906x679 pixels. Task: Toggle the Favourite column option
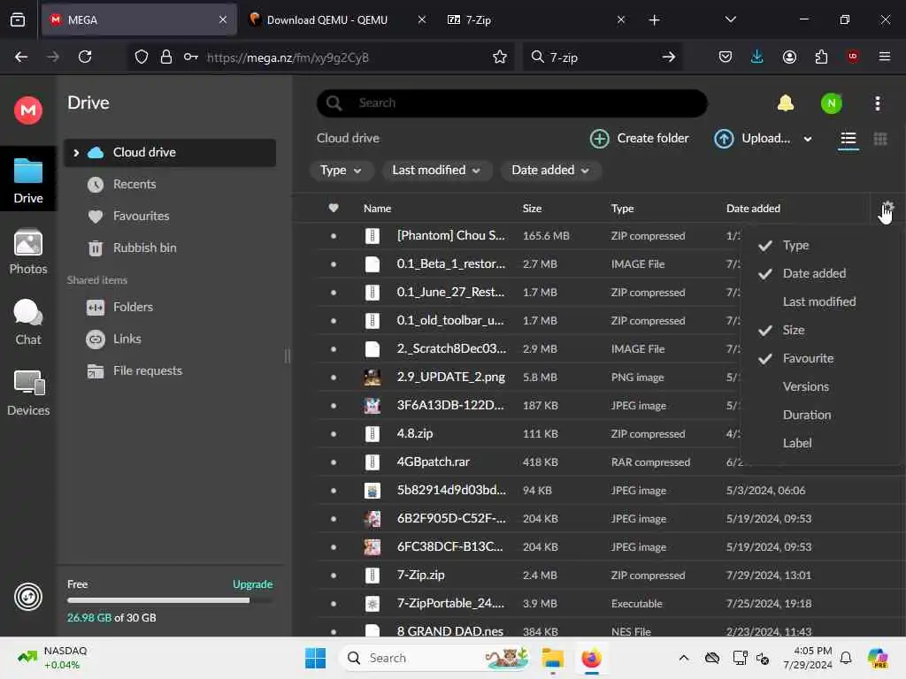(x=808, y=359)
